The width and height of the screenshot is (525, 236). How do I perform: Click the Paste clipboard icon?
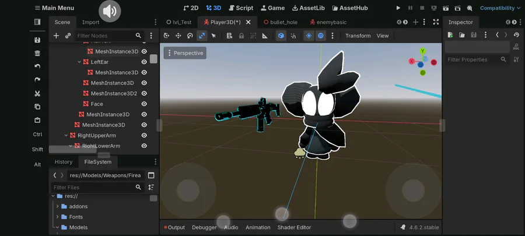[x=37, y=120]
